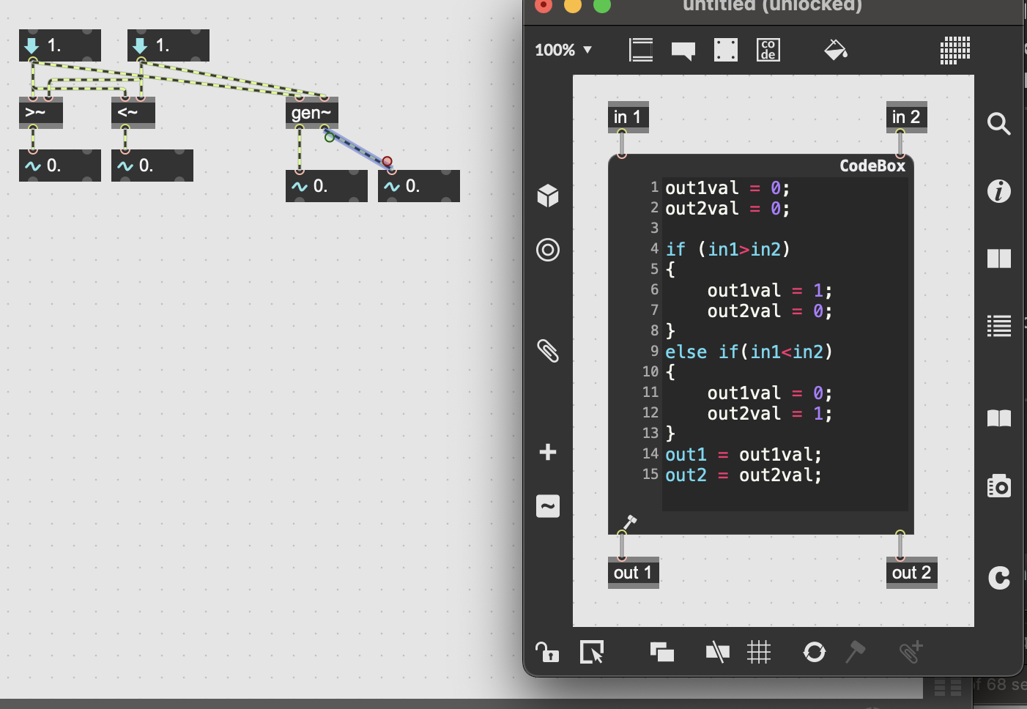This screenshot has height=709, width=1027.
Task: Click the hammer compile button in bottom toolbar
Action: (x=855, y=652)
